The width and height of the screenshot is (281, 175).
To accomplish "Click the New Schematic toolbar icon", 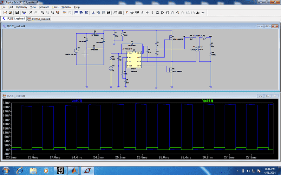I will (5, 13).
